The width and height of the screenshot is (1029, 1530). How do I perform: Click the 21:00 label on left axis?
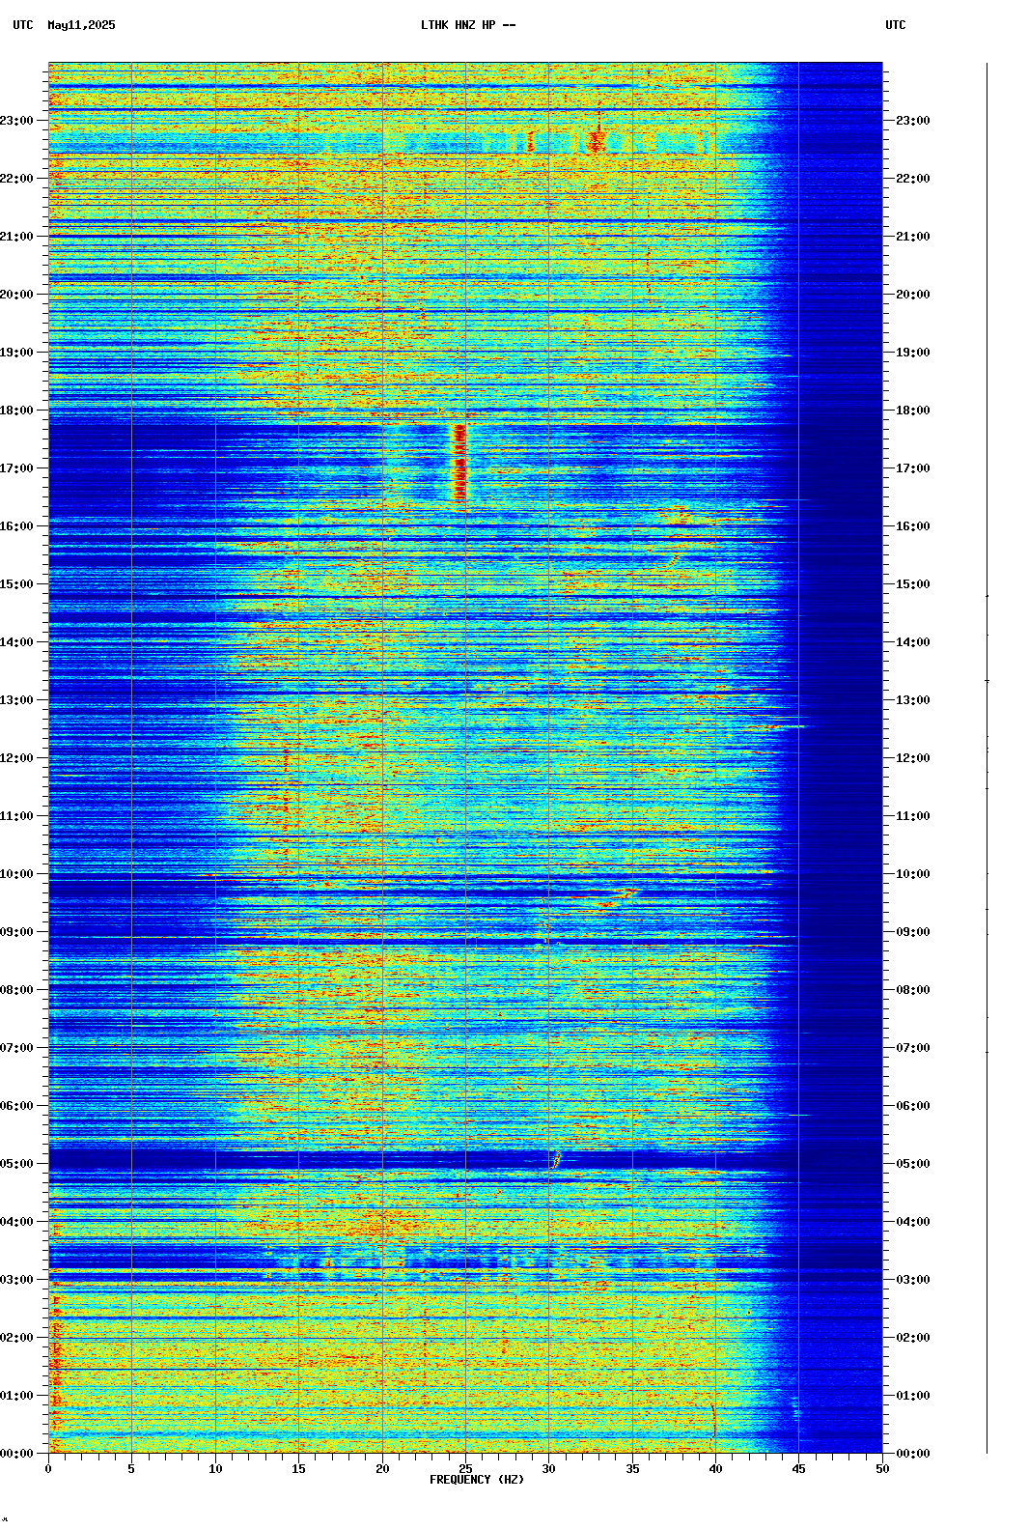(16, 237)
